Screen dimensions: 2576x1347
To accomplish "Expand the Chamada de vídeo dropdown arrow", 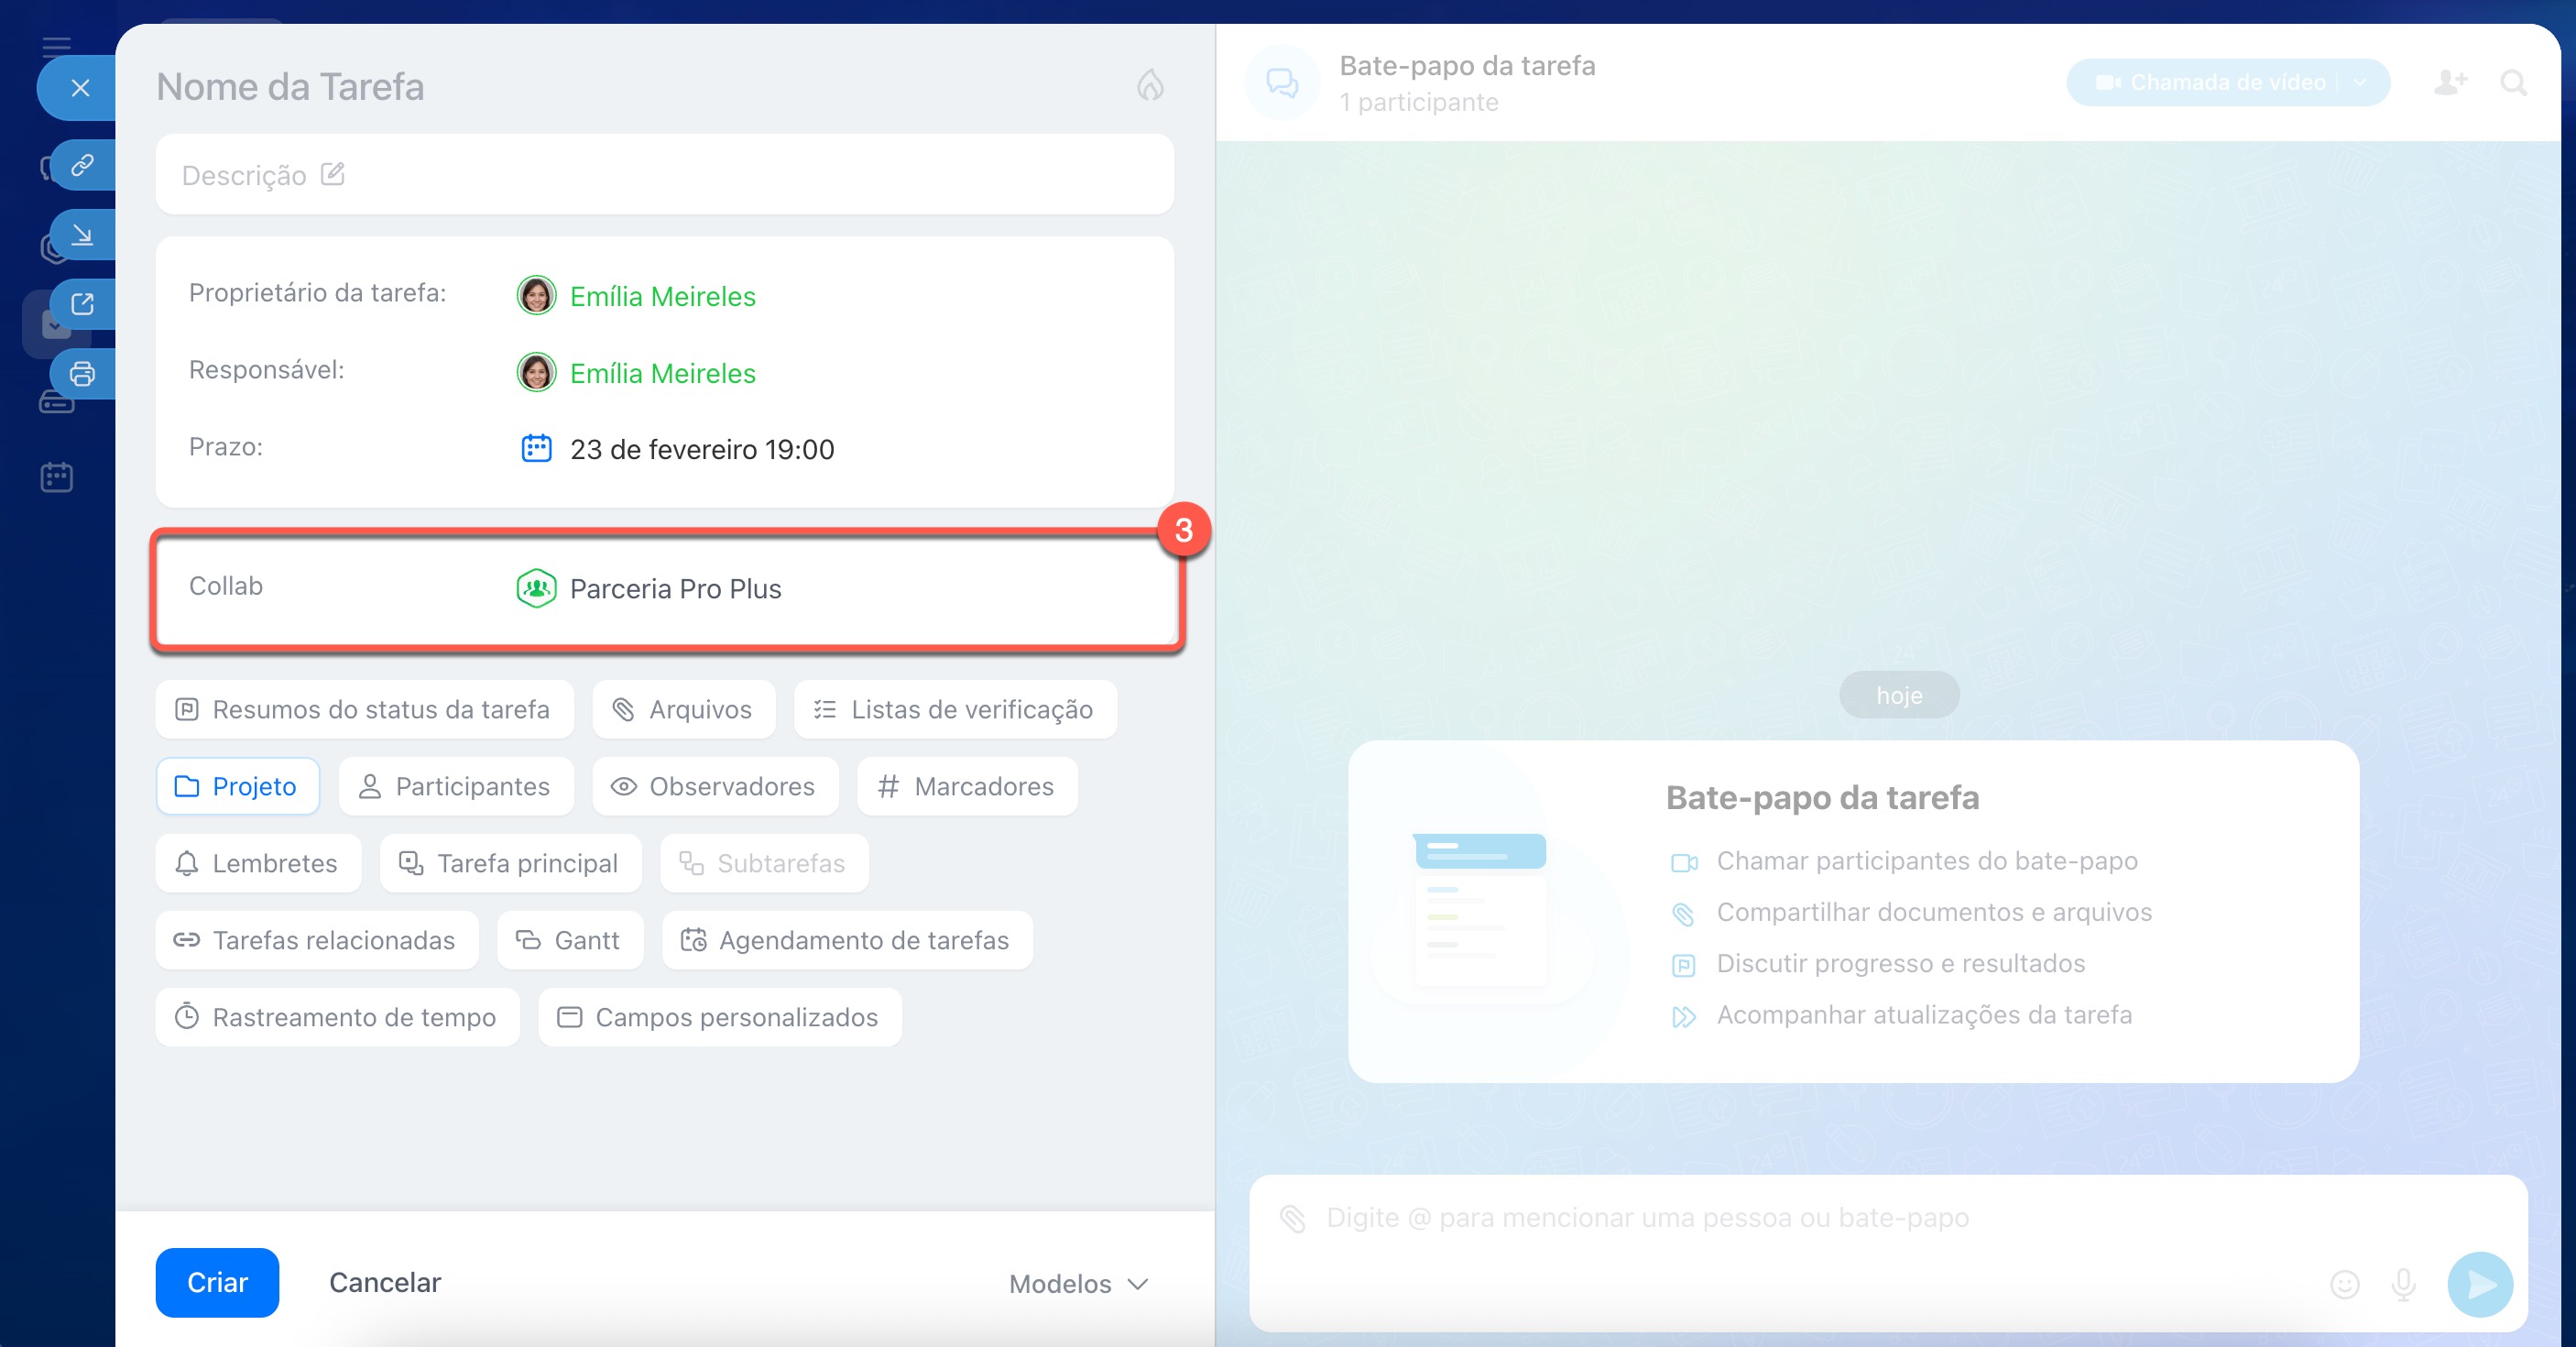I will click(x=2360, y=82).
